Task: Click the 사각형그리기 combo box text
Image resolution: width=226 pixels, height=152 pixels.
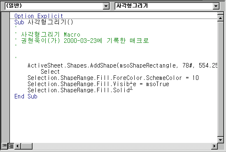Action: coord(132,6)
